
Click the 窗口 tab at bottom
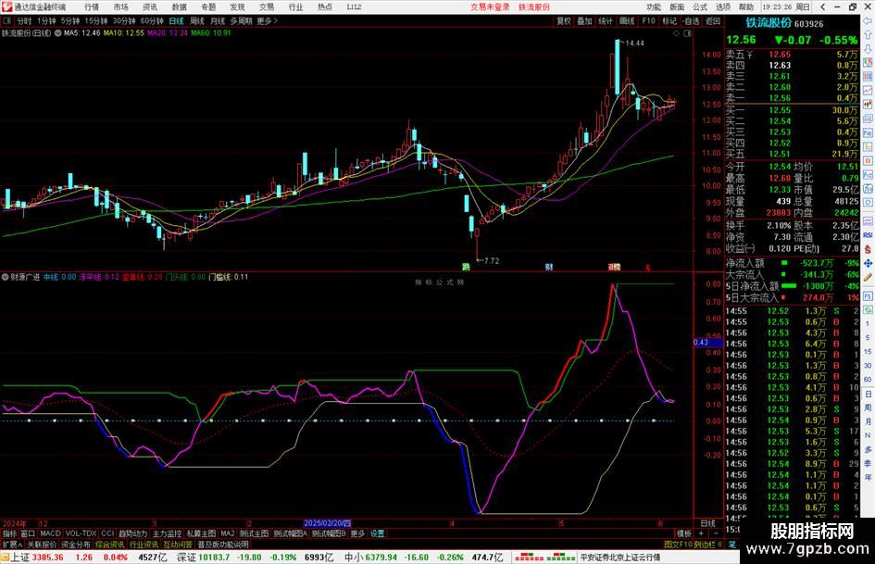[28, 533]
